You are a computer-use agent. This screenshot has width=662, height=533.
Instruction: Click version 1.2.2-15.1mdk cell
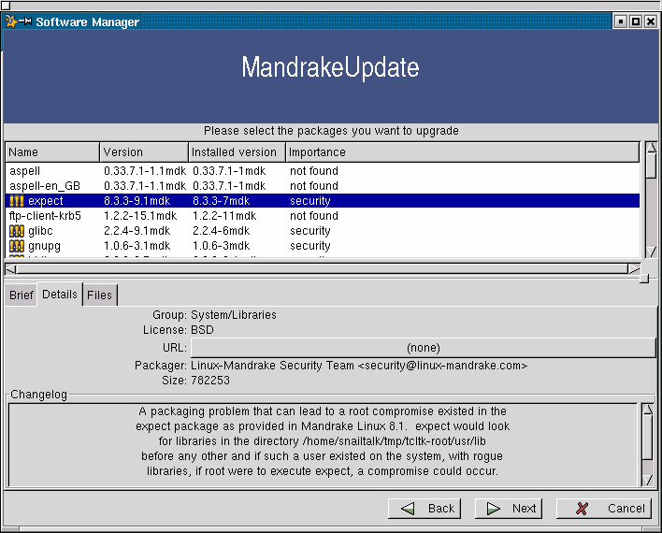[x=140, y=216]
